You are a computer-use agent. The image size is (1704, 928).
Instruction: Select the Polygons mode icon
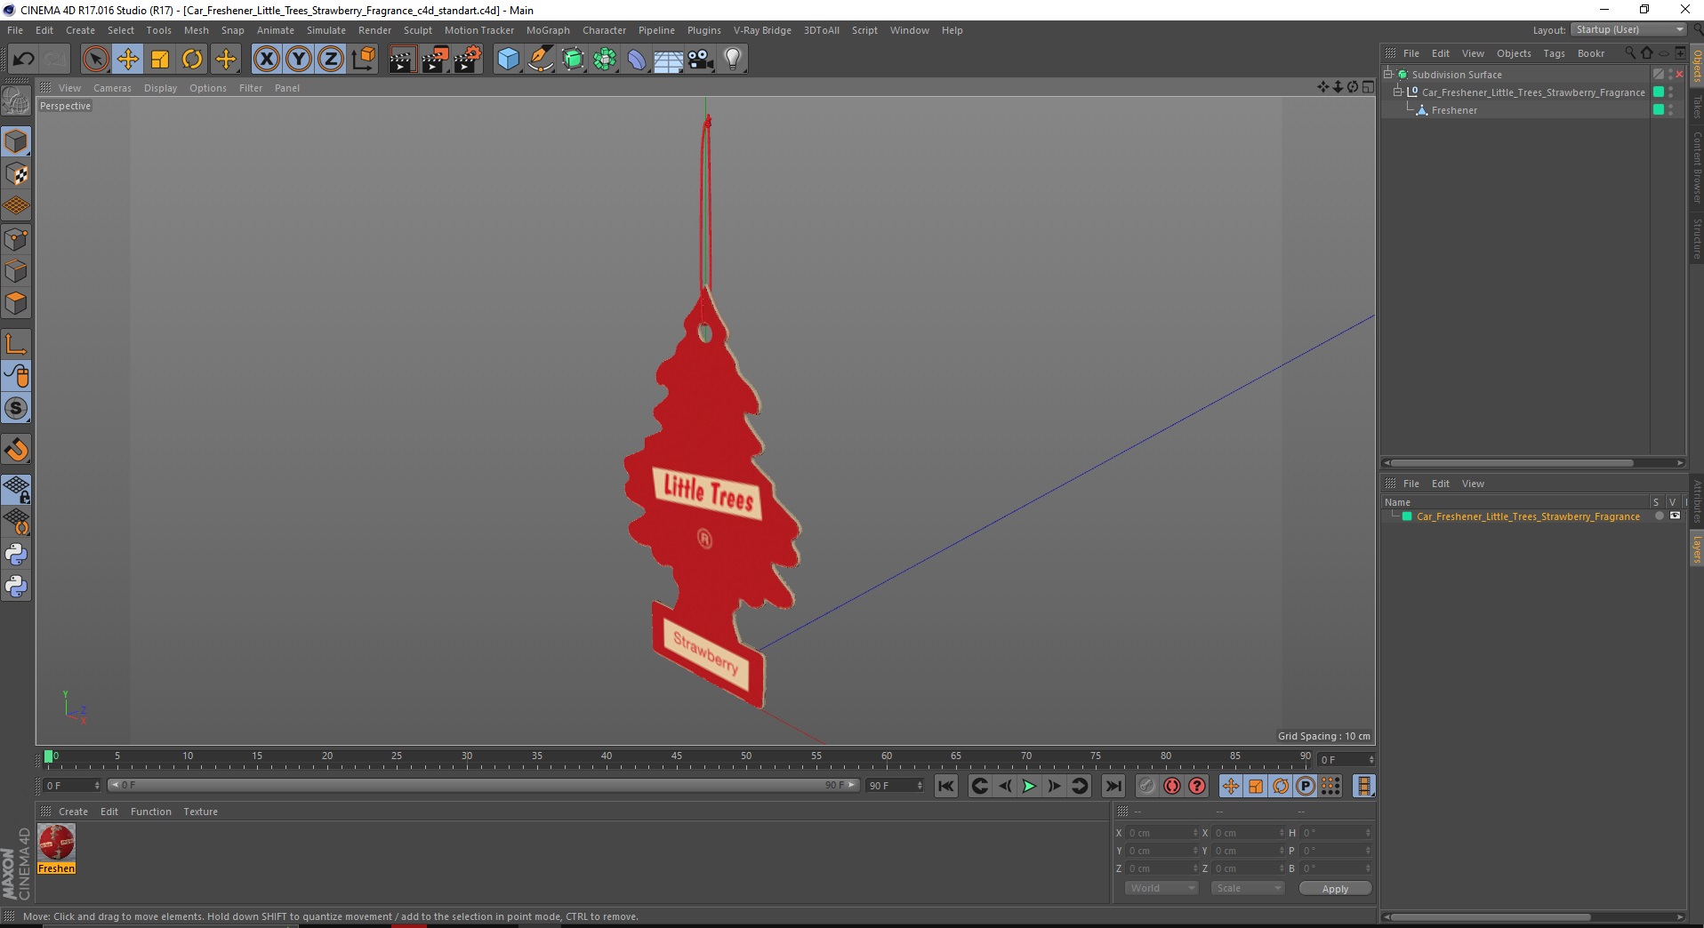pyautogui.click(x=16, y=303)
